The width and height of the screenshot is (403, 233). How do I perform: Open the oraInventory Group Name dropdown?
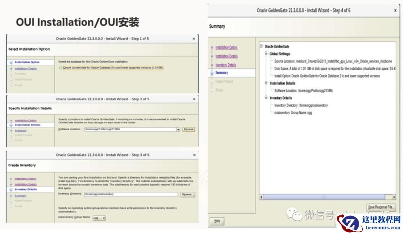[x=99, y=218]
